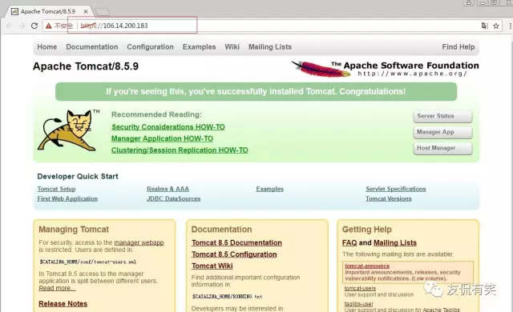This screenshot has height=312, width=513.
Task: Open the Configuration nav item
Action: coord(150,47)
